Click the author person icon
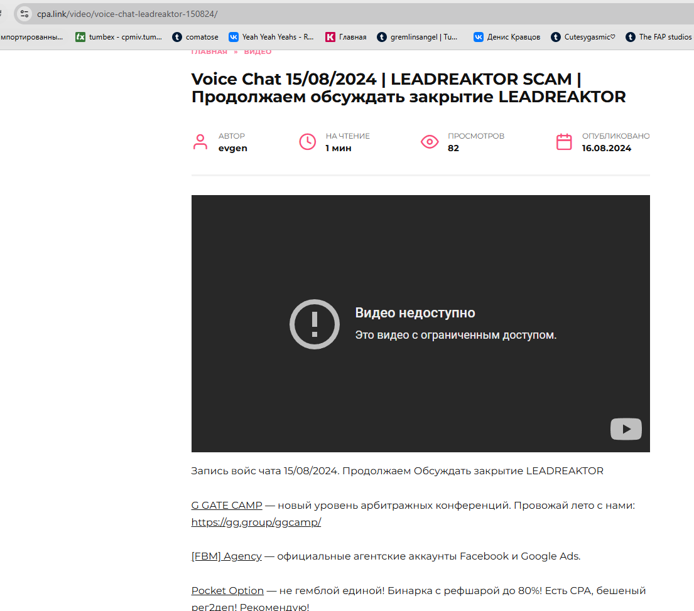The height and width of the screenshot is (611, 694). tap(200, 142)
